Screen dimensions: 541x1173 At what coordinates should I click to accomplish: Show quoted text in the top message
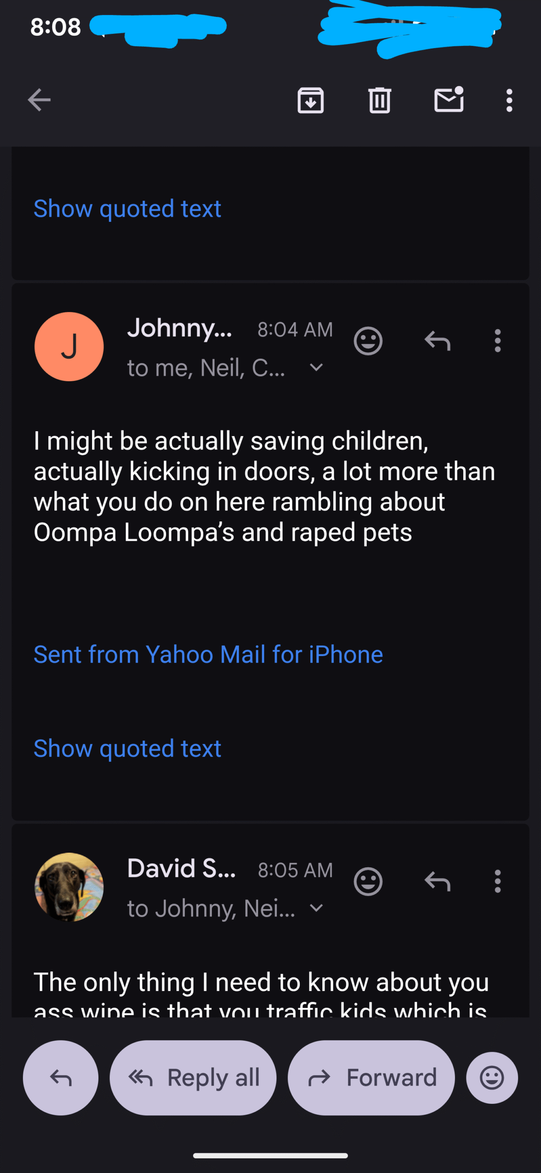(127, 209)
